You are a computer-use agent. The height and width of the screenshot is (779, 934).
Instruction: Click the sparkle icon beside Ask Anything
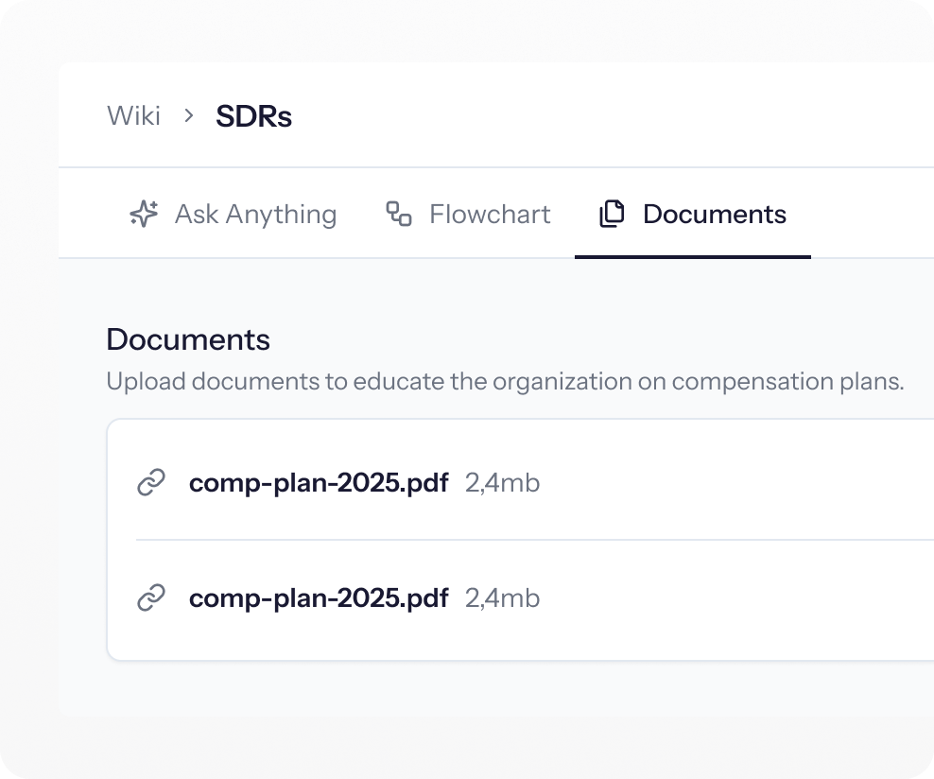point(144,214)
